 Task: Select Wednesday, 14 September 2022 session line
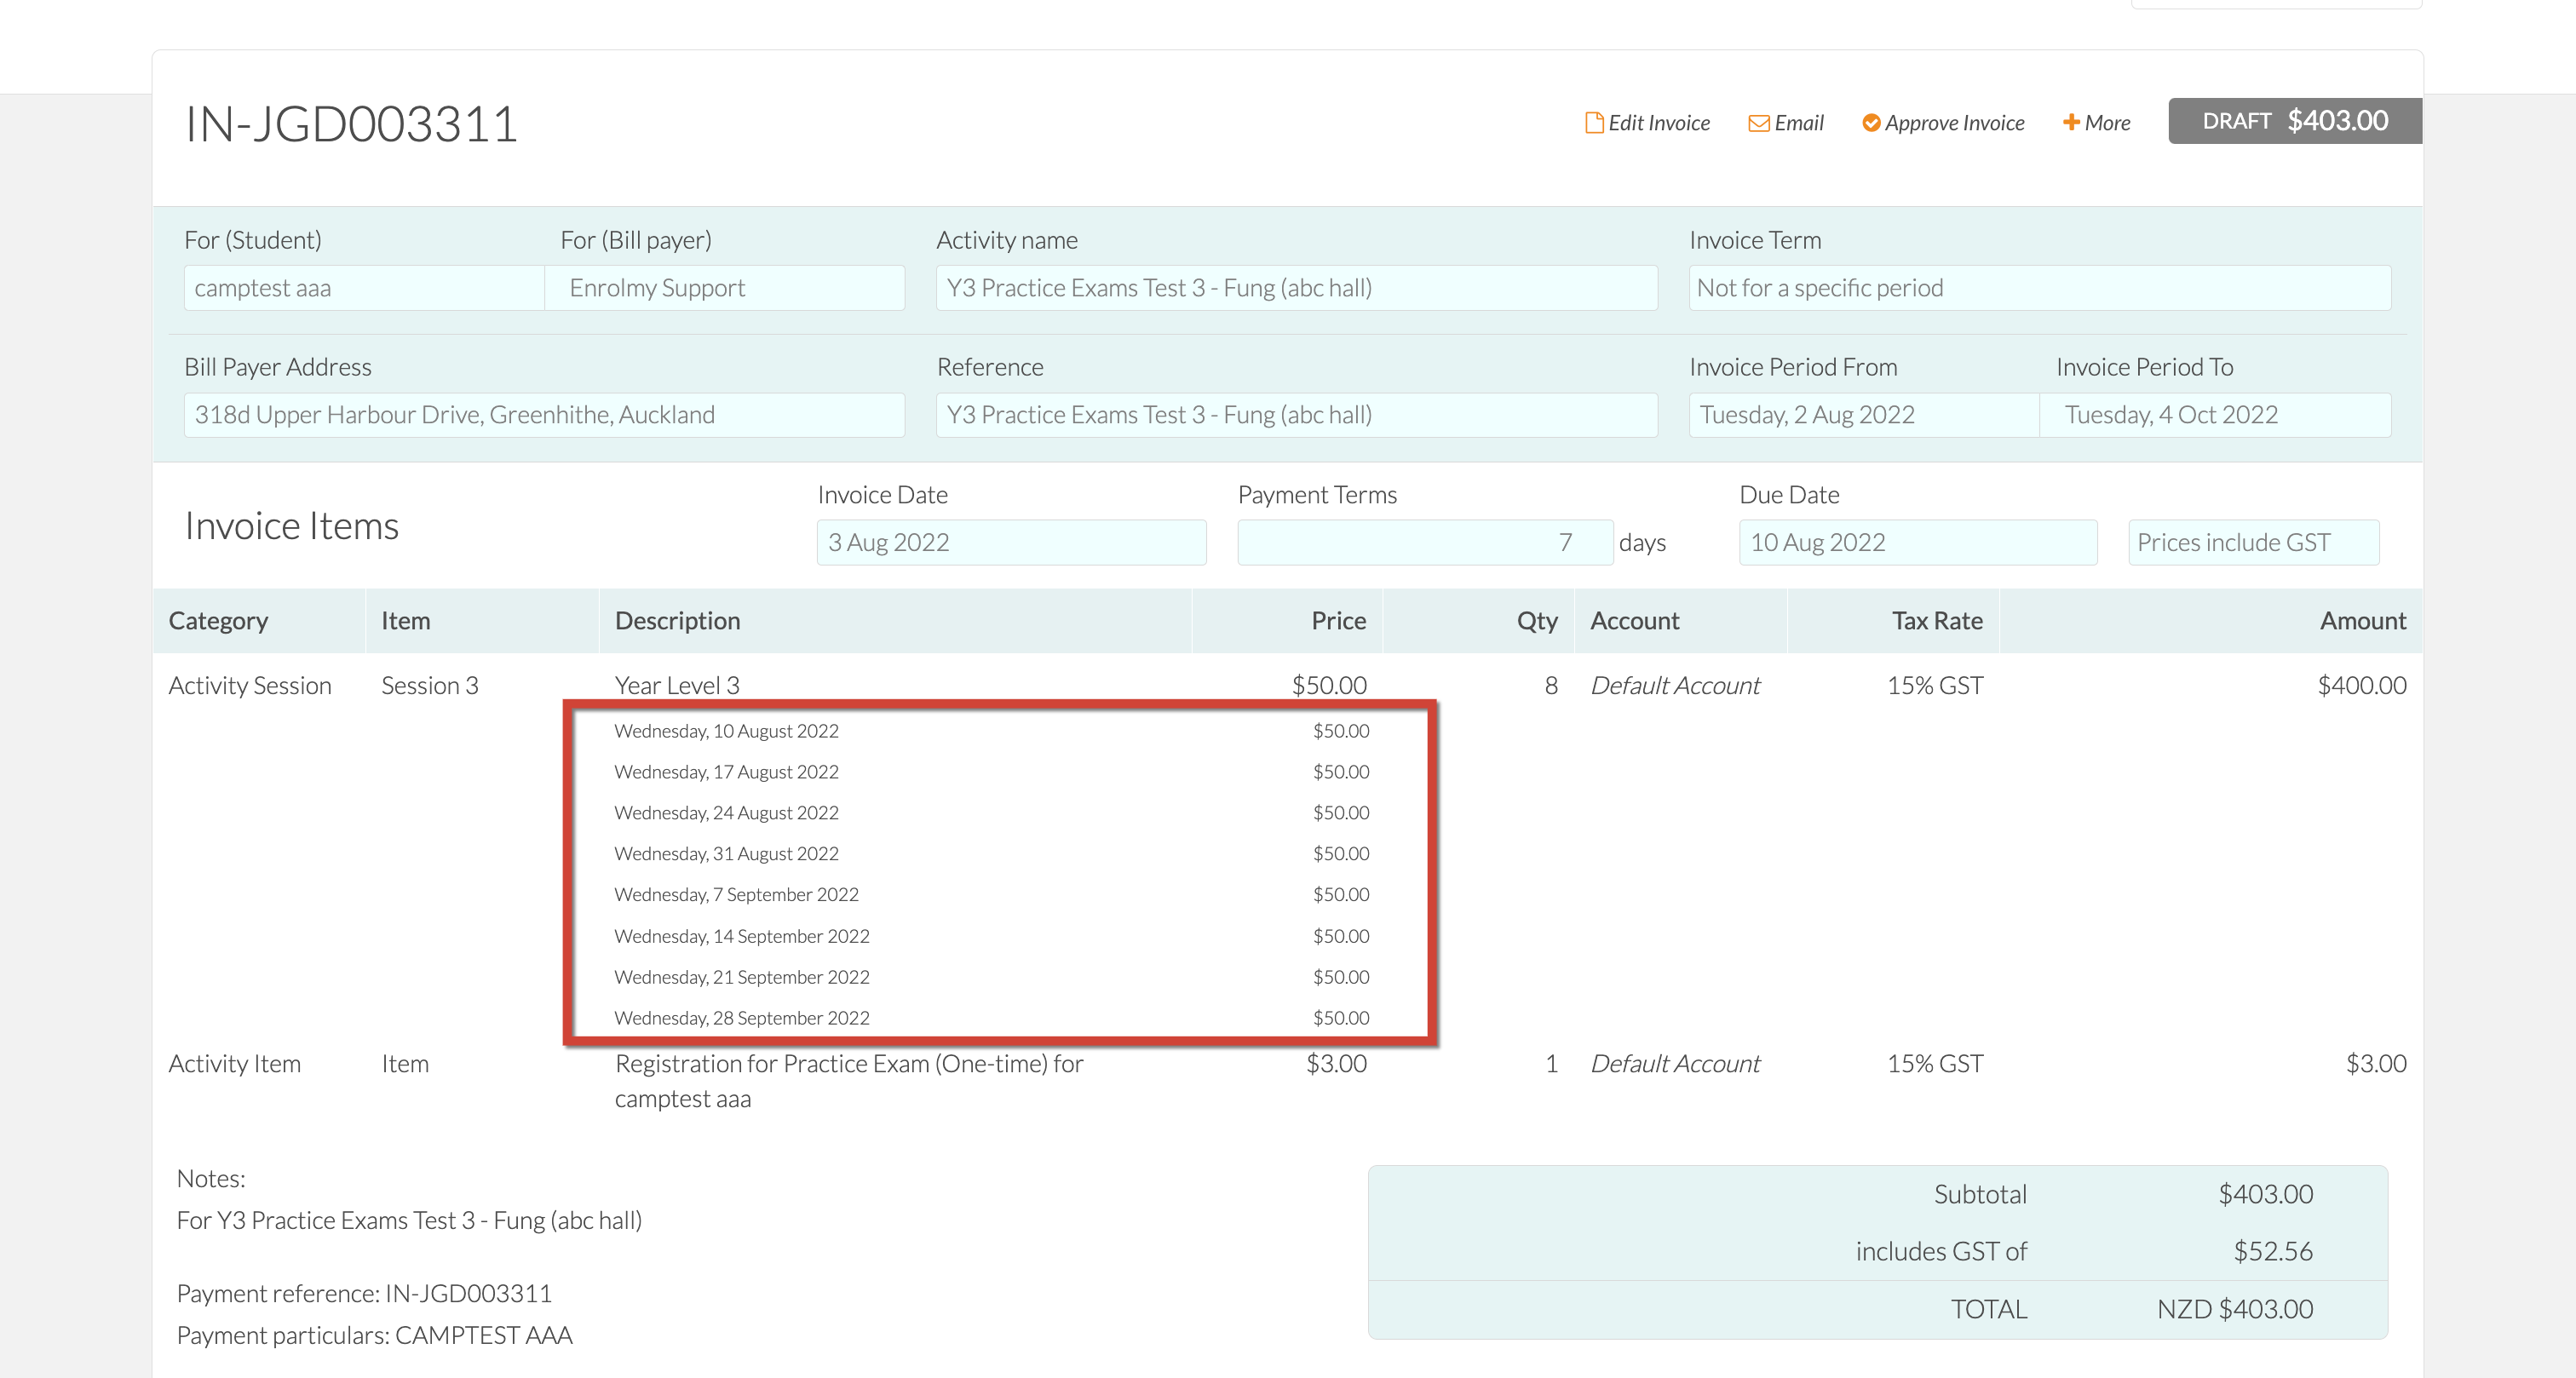point(742,936)
